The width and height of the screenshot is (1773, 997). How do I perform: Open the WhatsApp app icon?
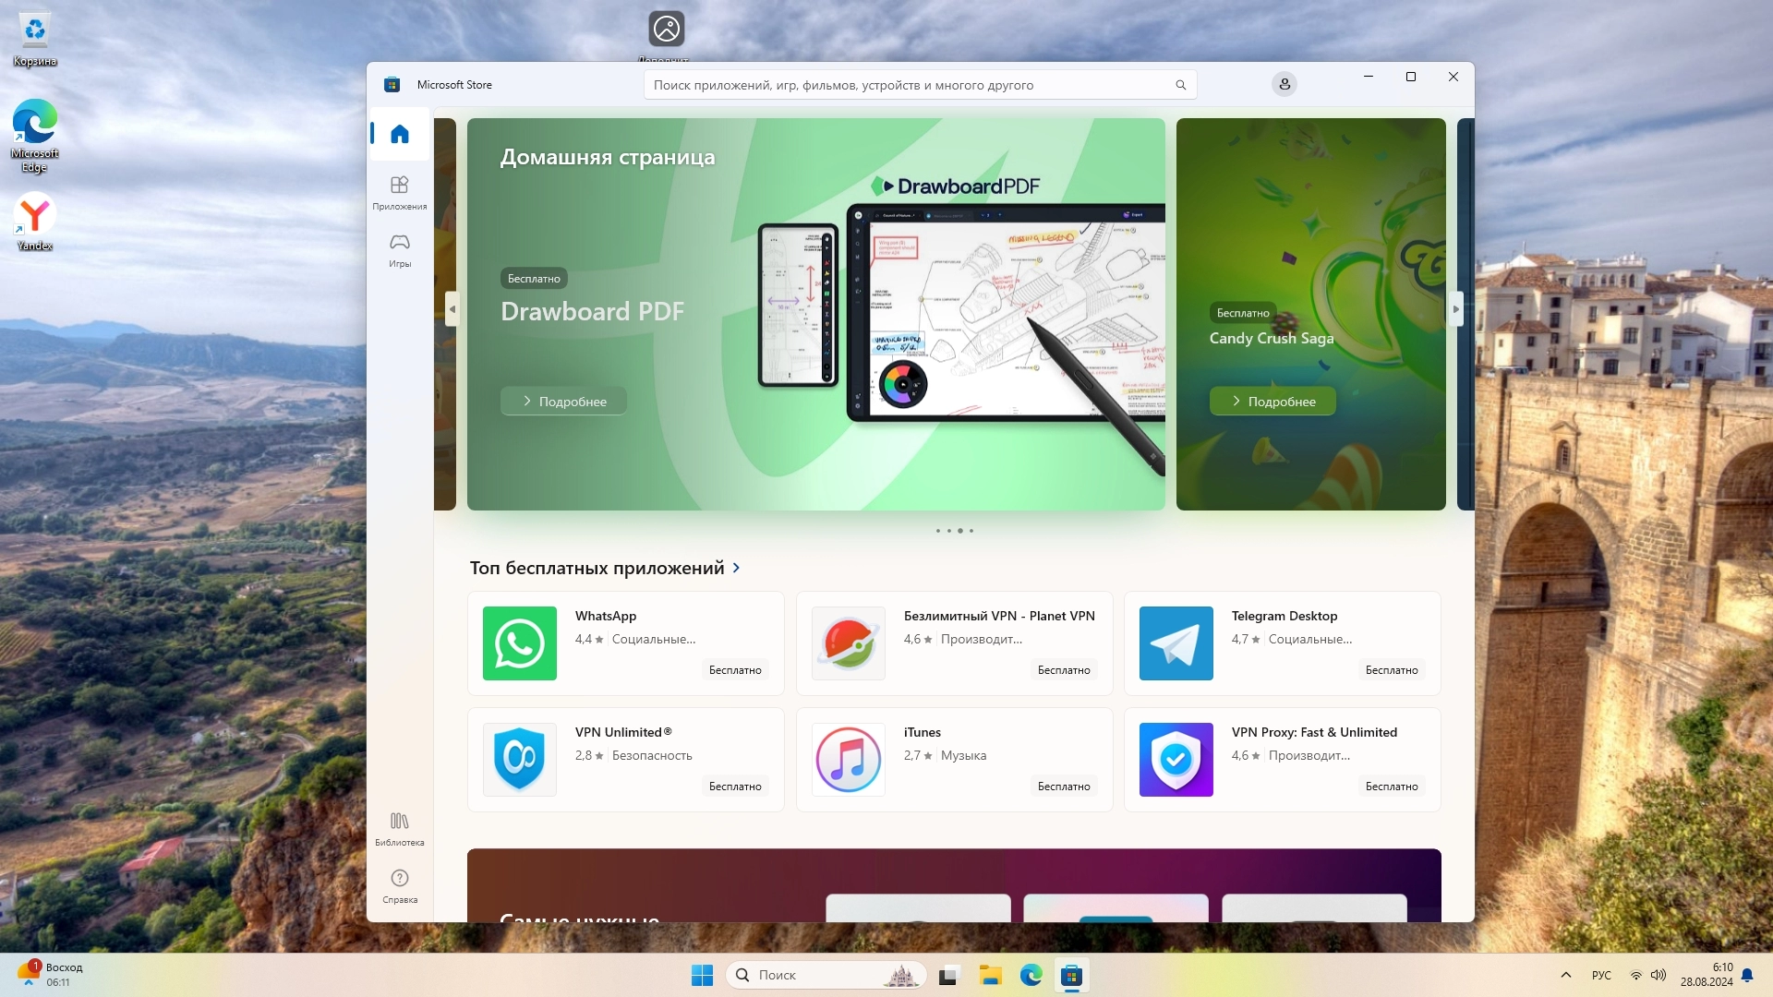(519, 643)
